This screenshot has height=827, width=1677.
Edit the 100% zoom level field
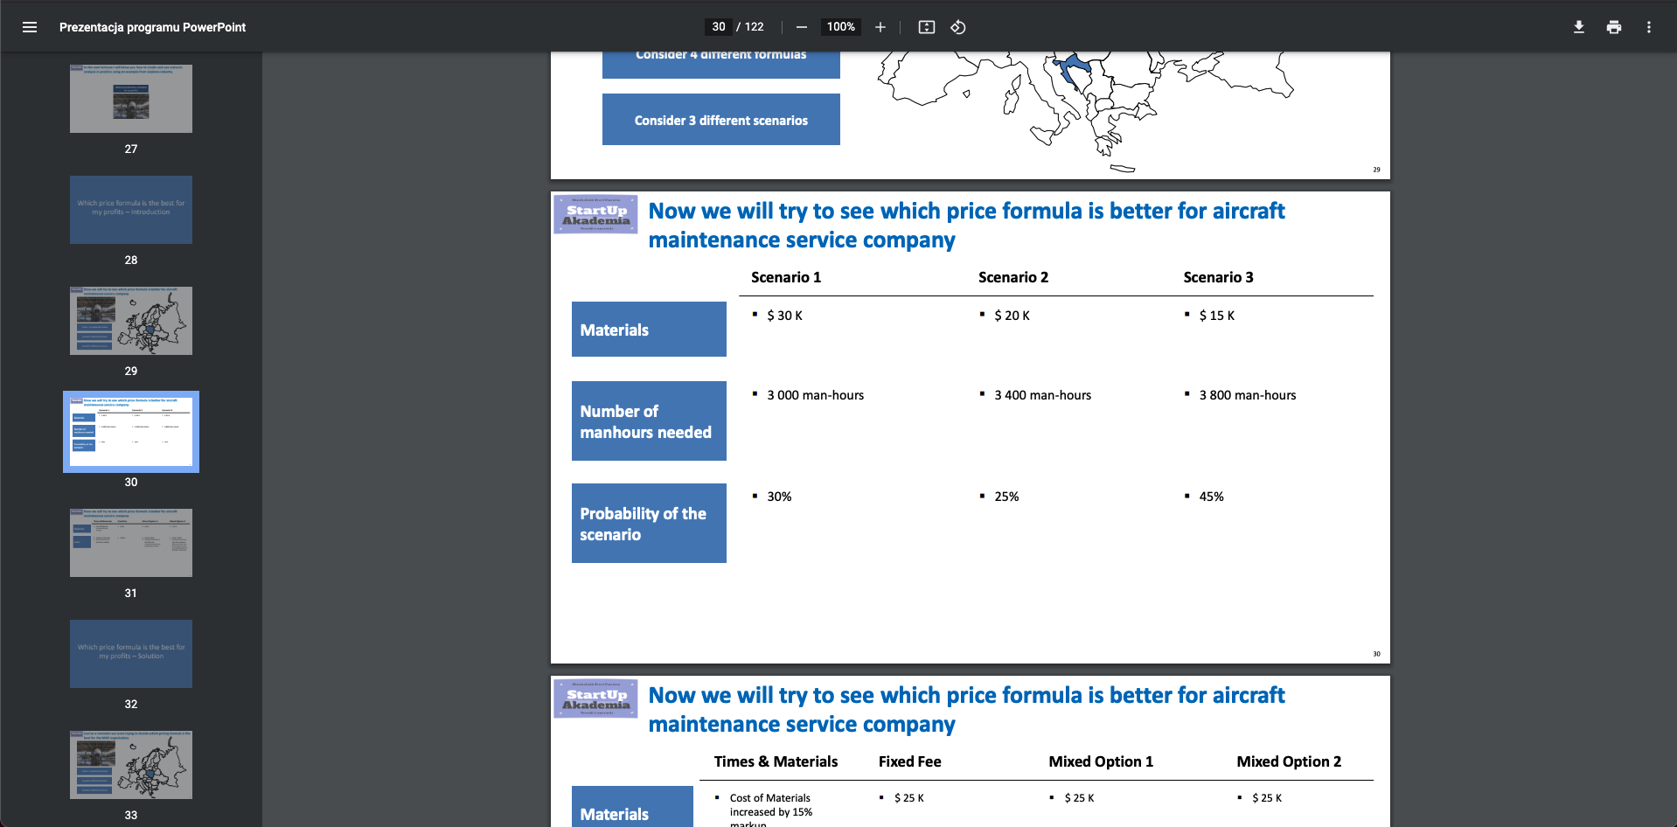[841, 27]
